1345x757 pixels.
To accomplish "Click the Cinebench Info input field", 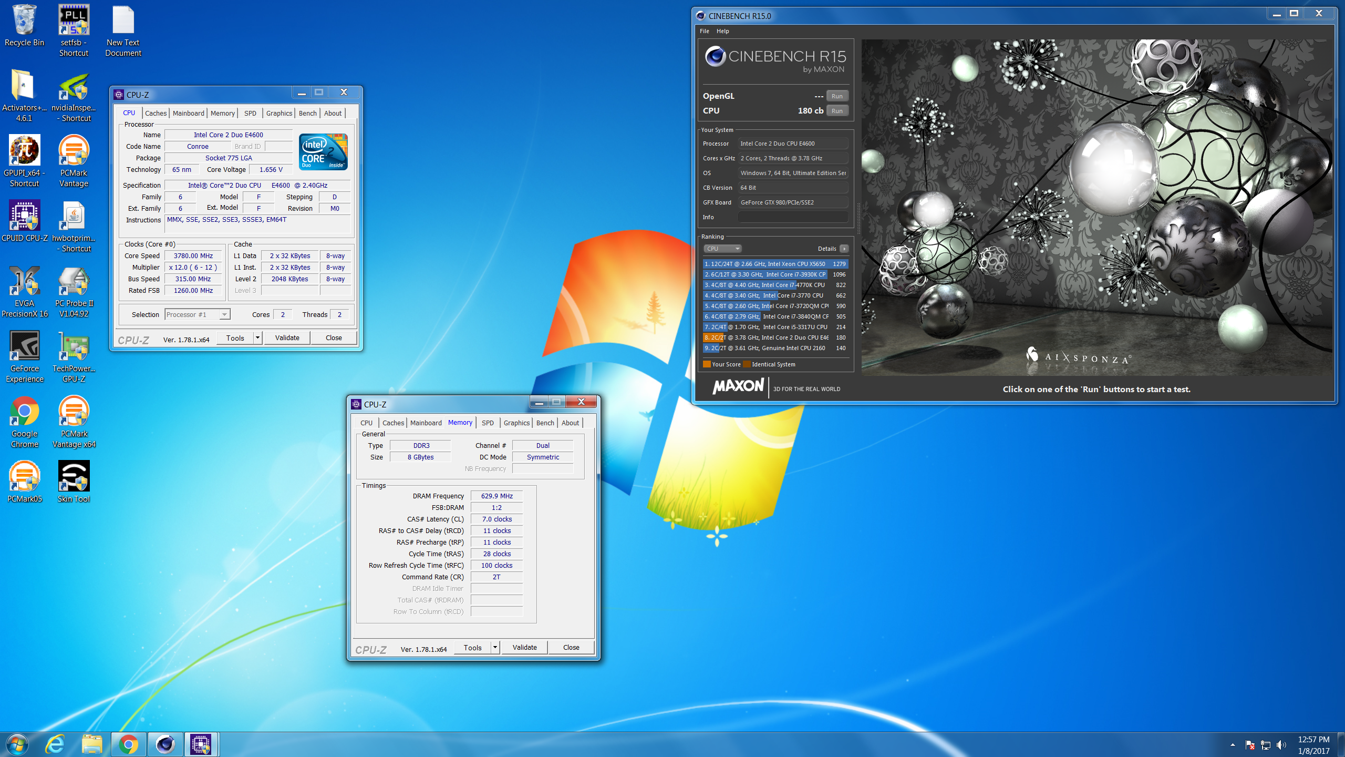I will (x=793, y=217).
